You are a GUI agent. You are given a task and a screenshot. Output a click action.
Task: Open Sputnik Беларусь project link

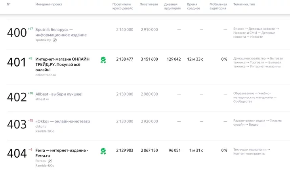tap(61, 32)
